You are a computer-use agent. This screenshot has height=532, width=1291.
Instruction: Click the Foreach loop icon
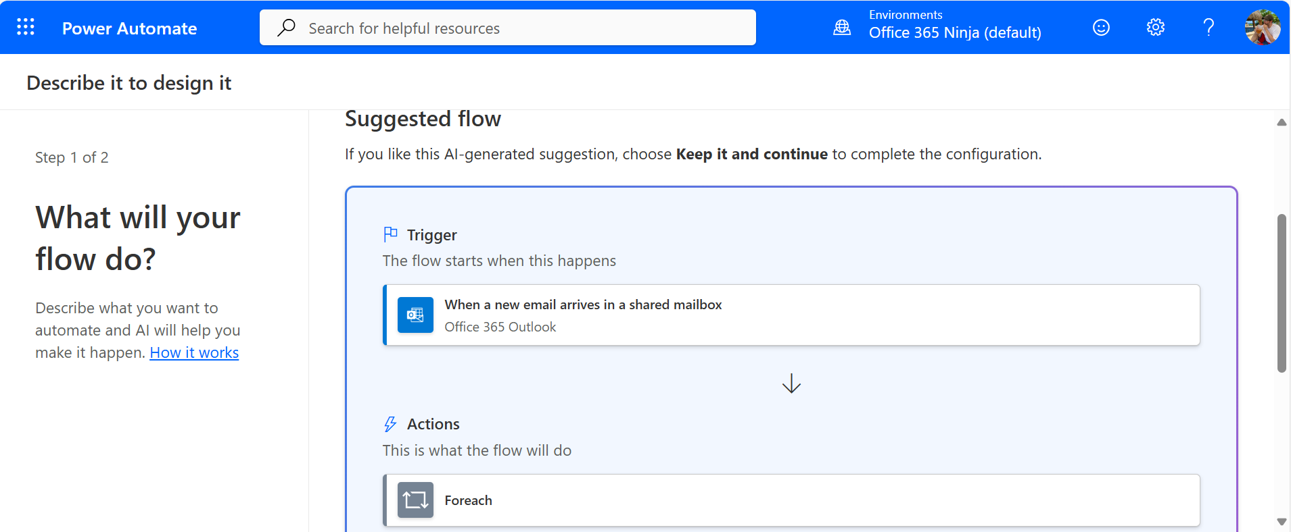pyautogui.click(x=415, y=500)
